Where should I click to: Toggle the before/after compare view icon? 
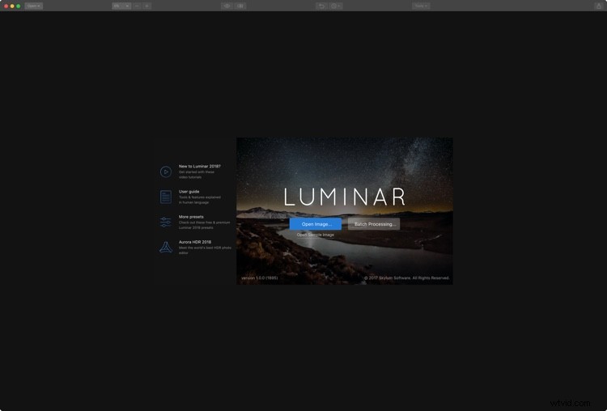point(240,6)
